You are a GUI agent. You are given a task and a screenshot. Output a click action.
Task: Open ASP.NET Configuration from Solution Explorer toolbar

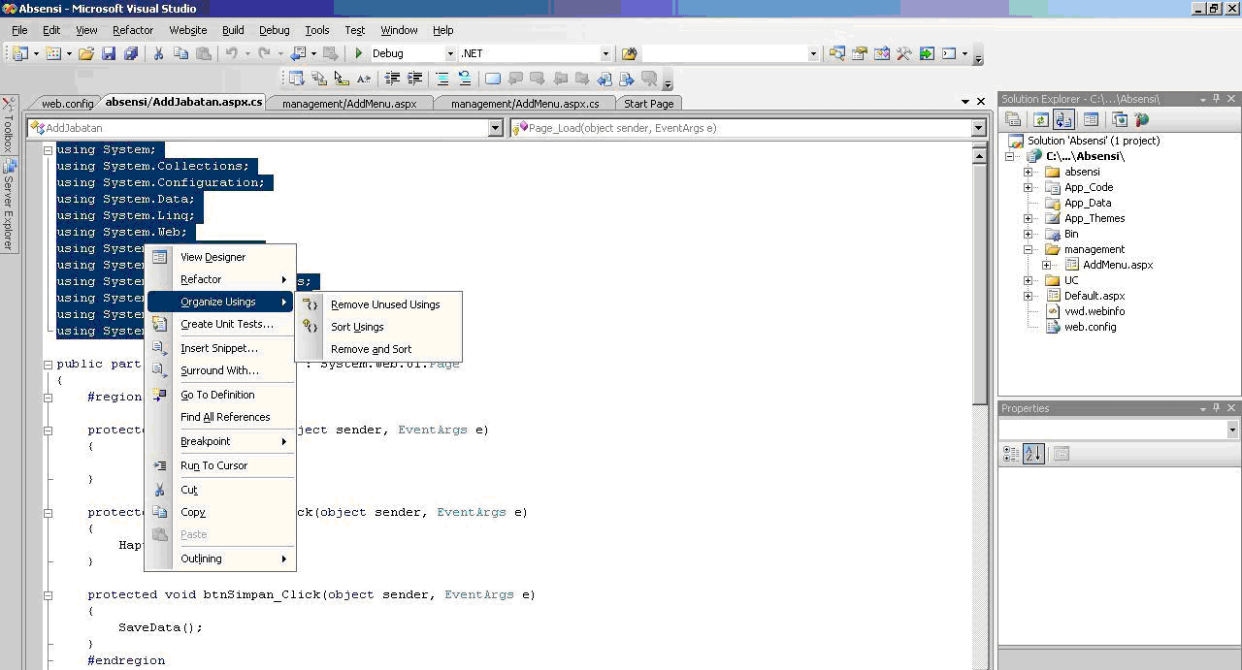click(1141, 118)
